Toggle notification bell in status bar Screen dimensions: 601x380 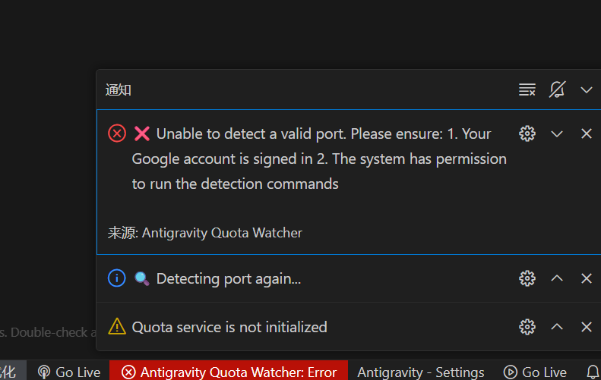click(x=593, y=372)
